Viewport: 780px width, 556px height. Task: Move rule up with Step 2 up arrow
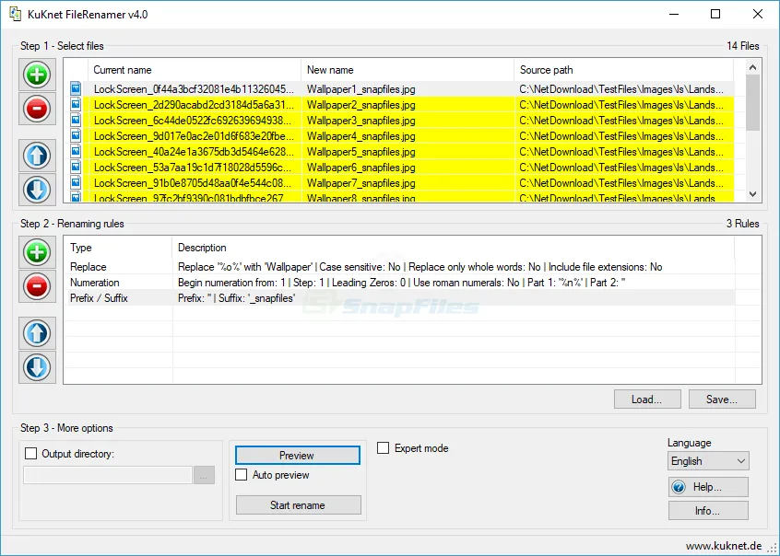37,333
